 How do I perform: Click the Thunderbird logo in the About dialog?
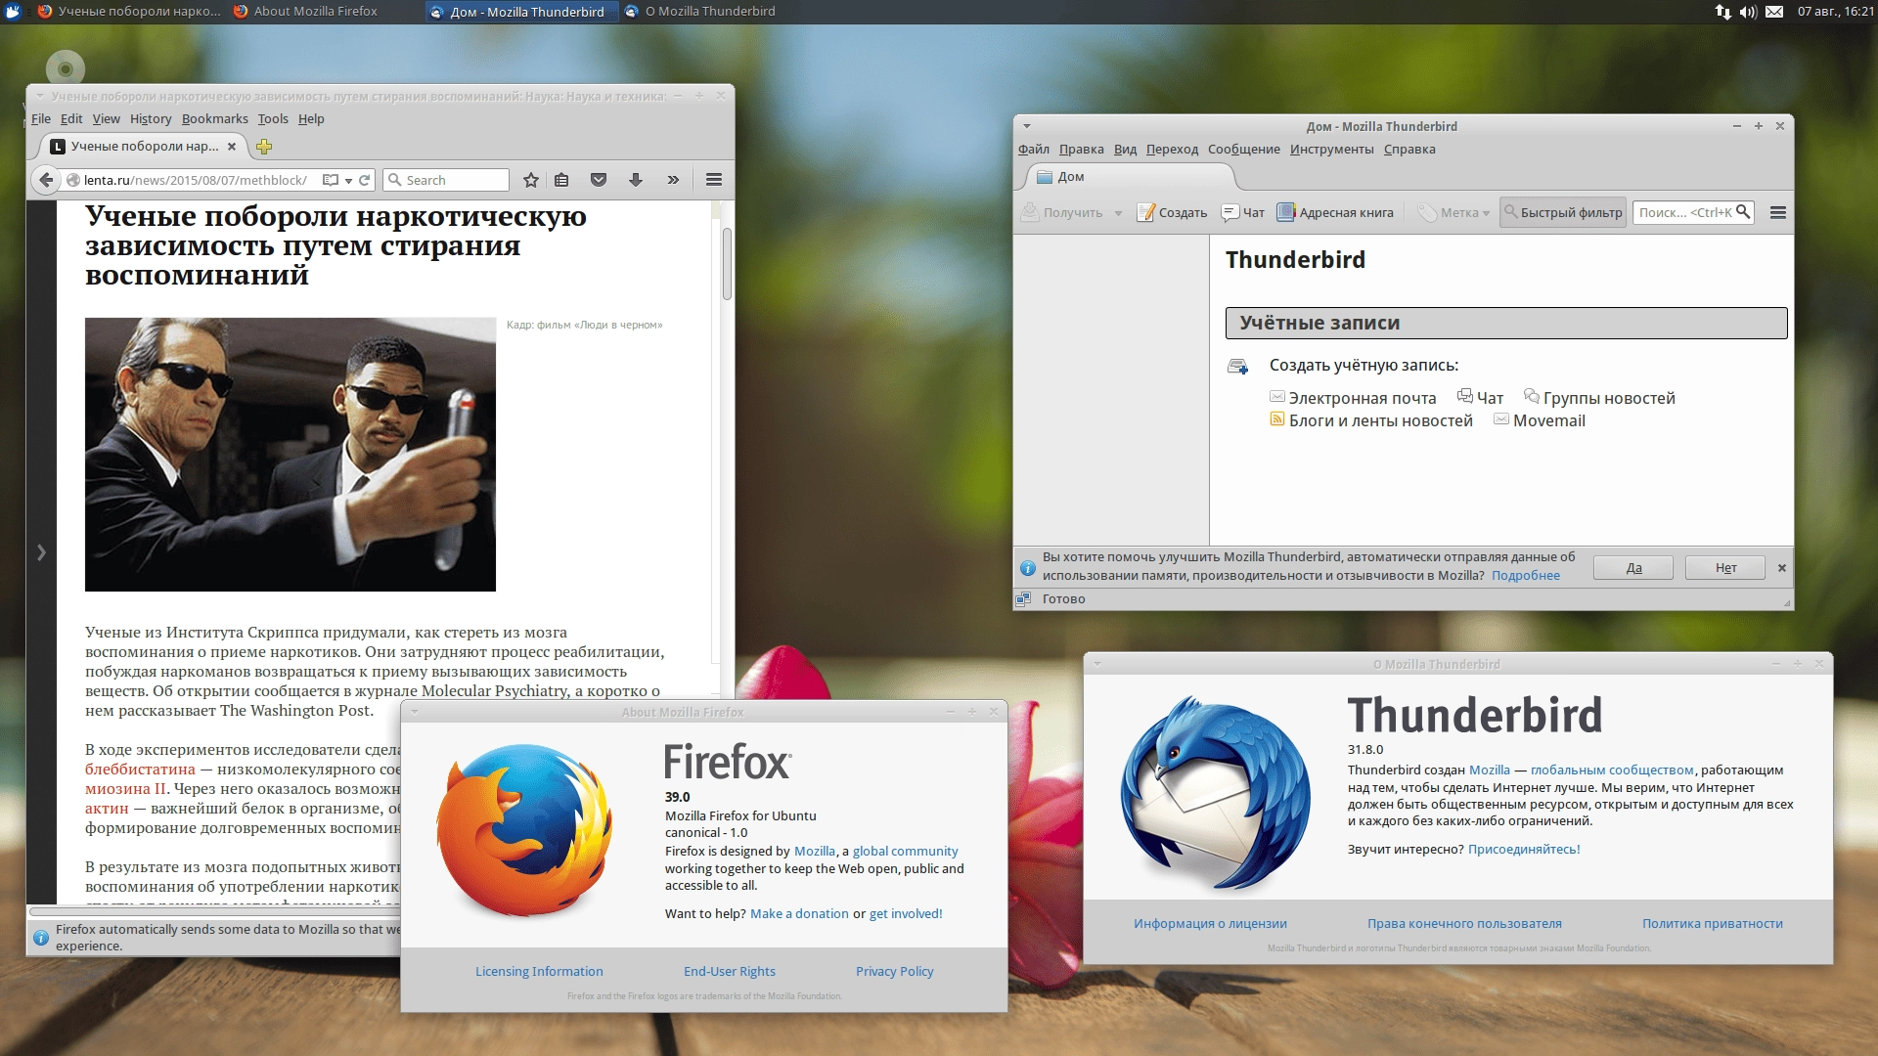(x=1216, y=793)
